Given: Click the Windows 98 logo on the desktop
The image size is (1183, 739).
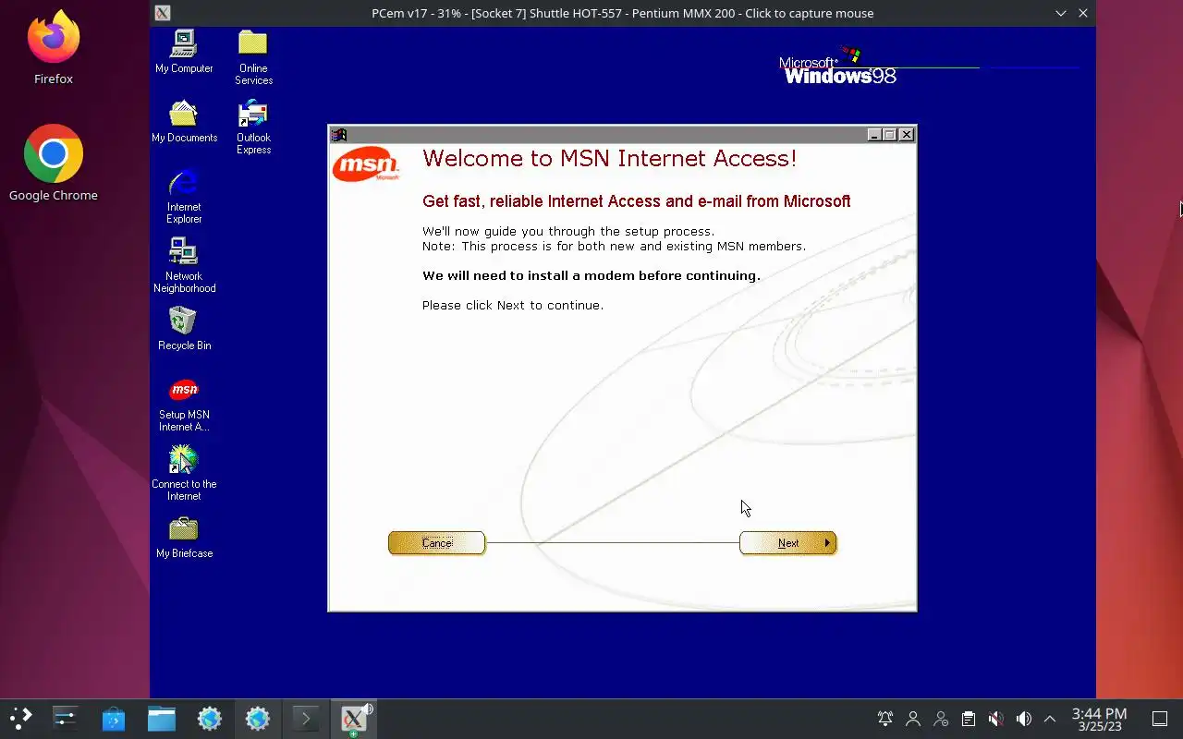Looking at the screenshot, I should tap(837, 67).
